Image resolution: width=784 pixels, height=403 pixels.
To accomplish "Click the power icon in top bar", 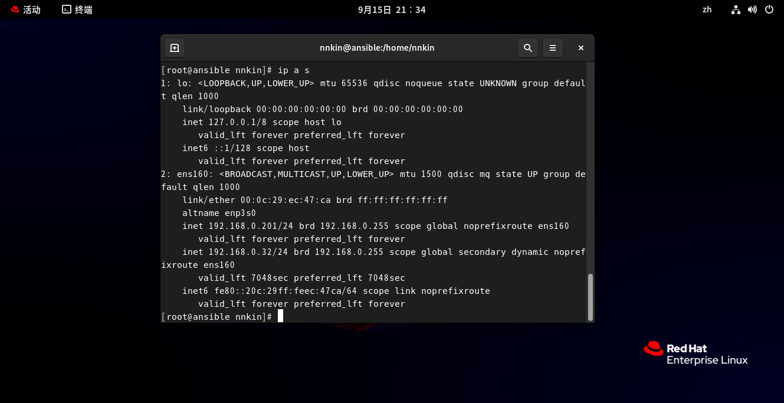I will coord(769,9).
